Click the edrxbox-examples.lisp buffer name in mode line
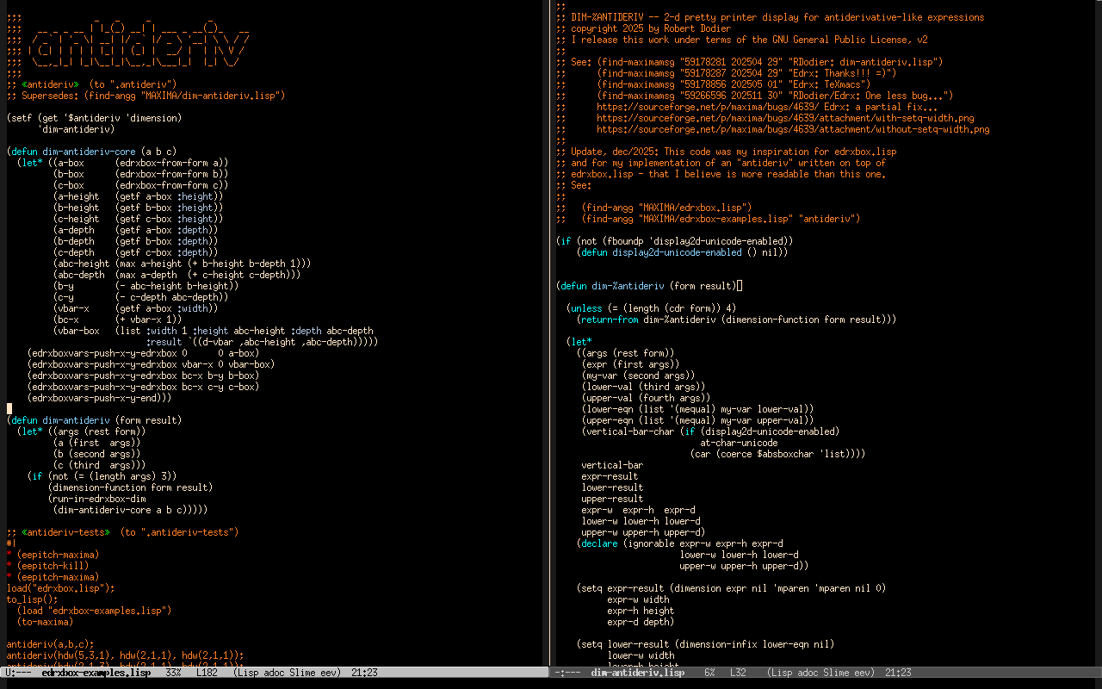This screenshot has width=1102, height=689. pos(96,673)
